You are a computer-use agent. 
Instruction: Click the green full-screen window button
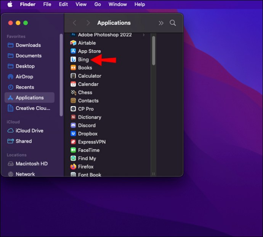coord(26,23)
